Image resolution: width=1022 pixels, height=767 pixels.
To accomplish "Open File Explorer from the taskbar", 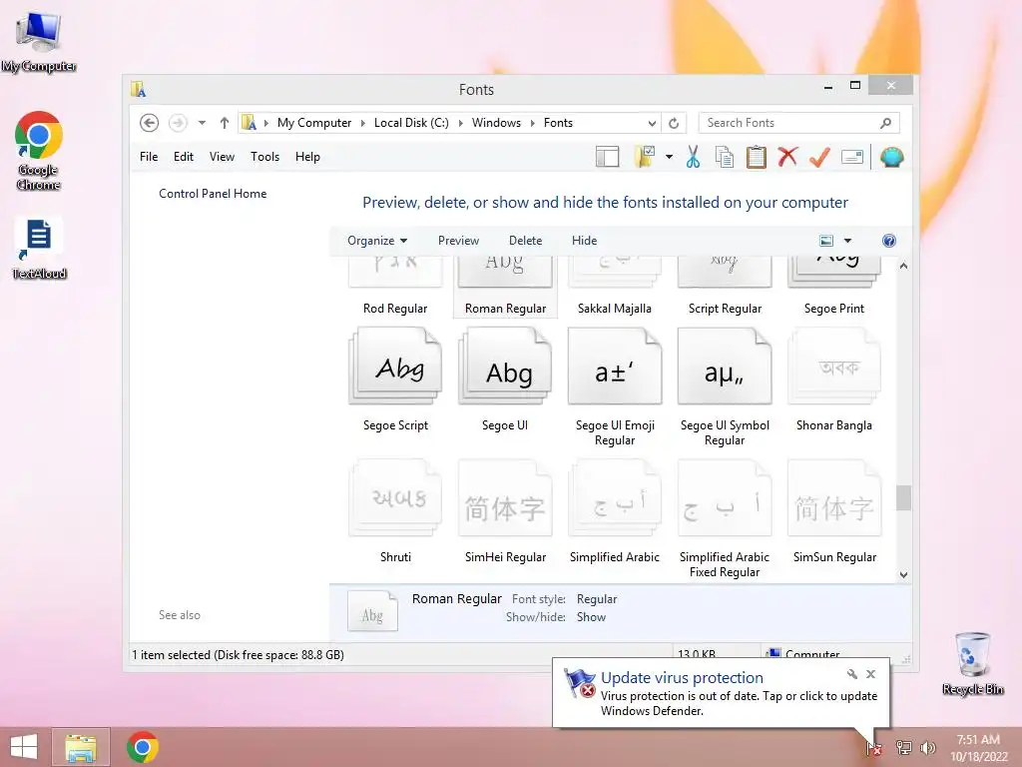I will (x=81, y=747).
